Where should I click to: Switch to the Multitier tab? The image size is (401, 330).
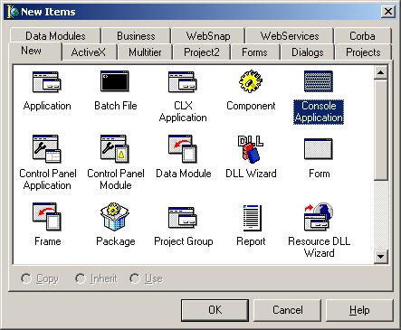(x=145, y=52)
